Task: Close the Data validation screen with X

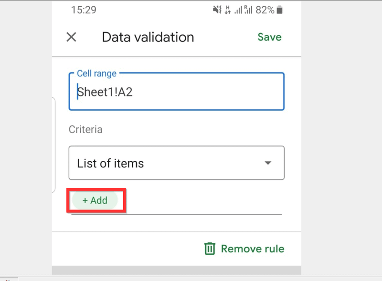Action: click(71, 37)
